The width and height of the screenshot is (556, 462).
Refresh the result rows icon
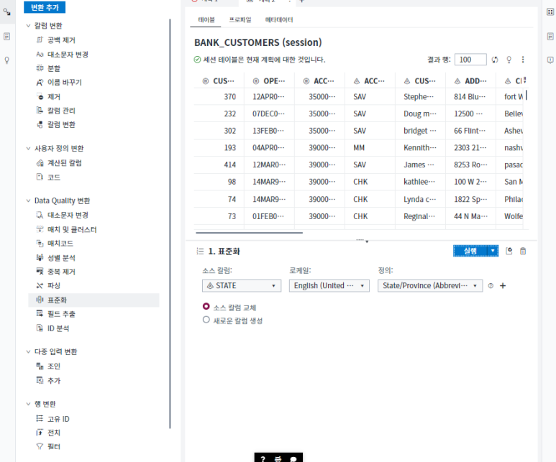(x=495, y=60)
